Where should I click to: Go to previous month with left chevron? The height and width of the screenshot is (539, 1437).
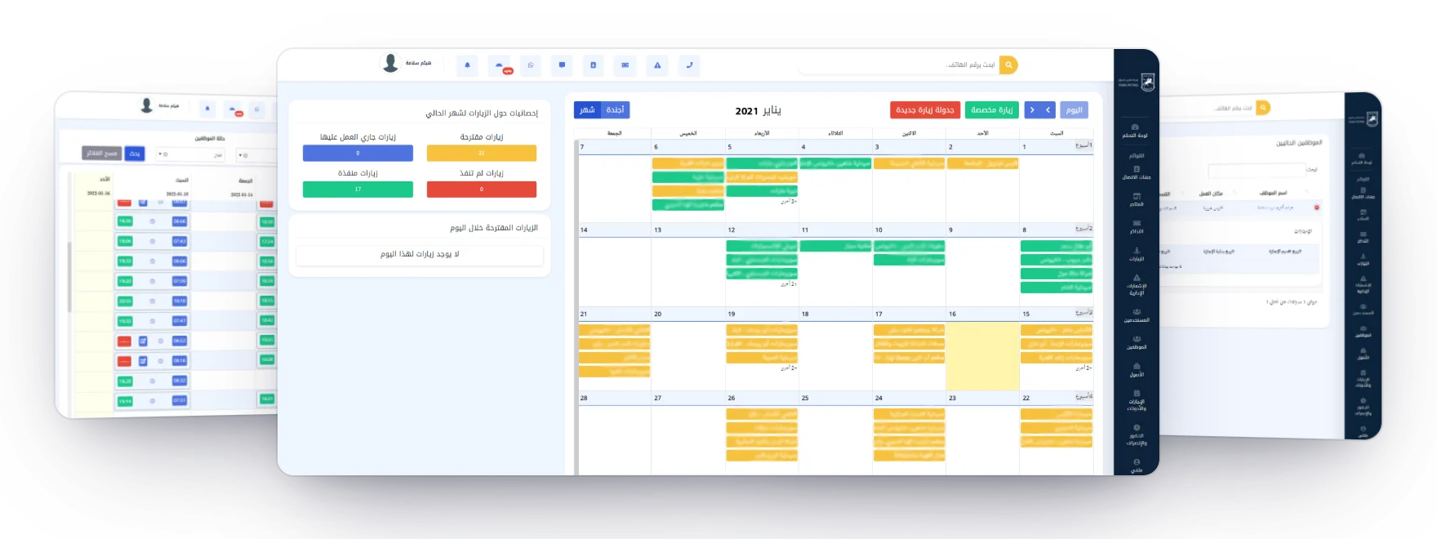tap(1048, 109)
